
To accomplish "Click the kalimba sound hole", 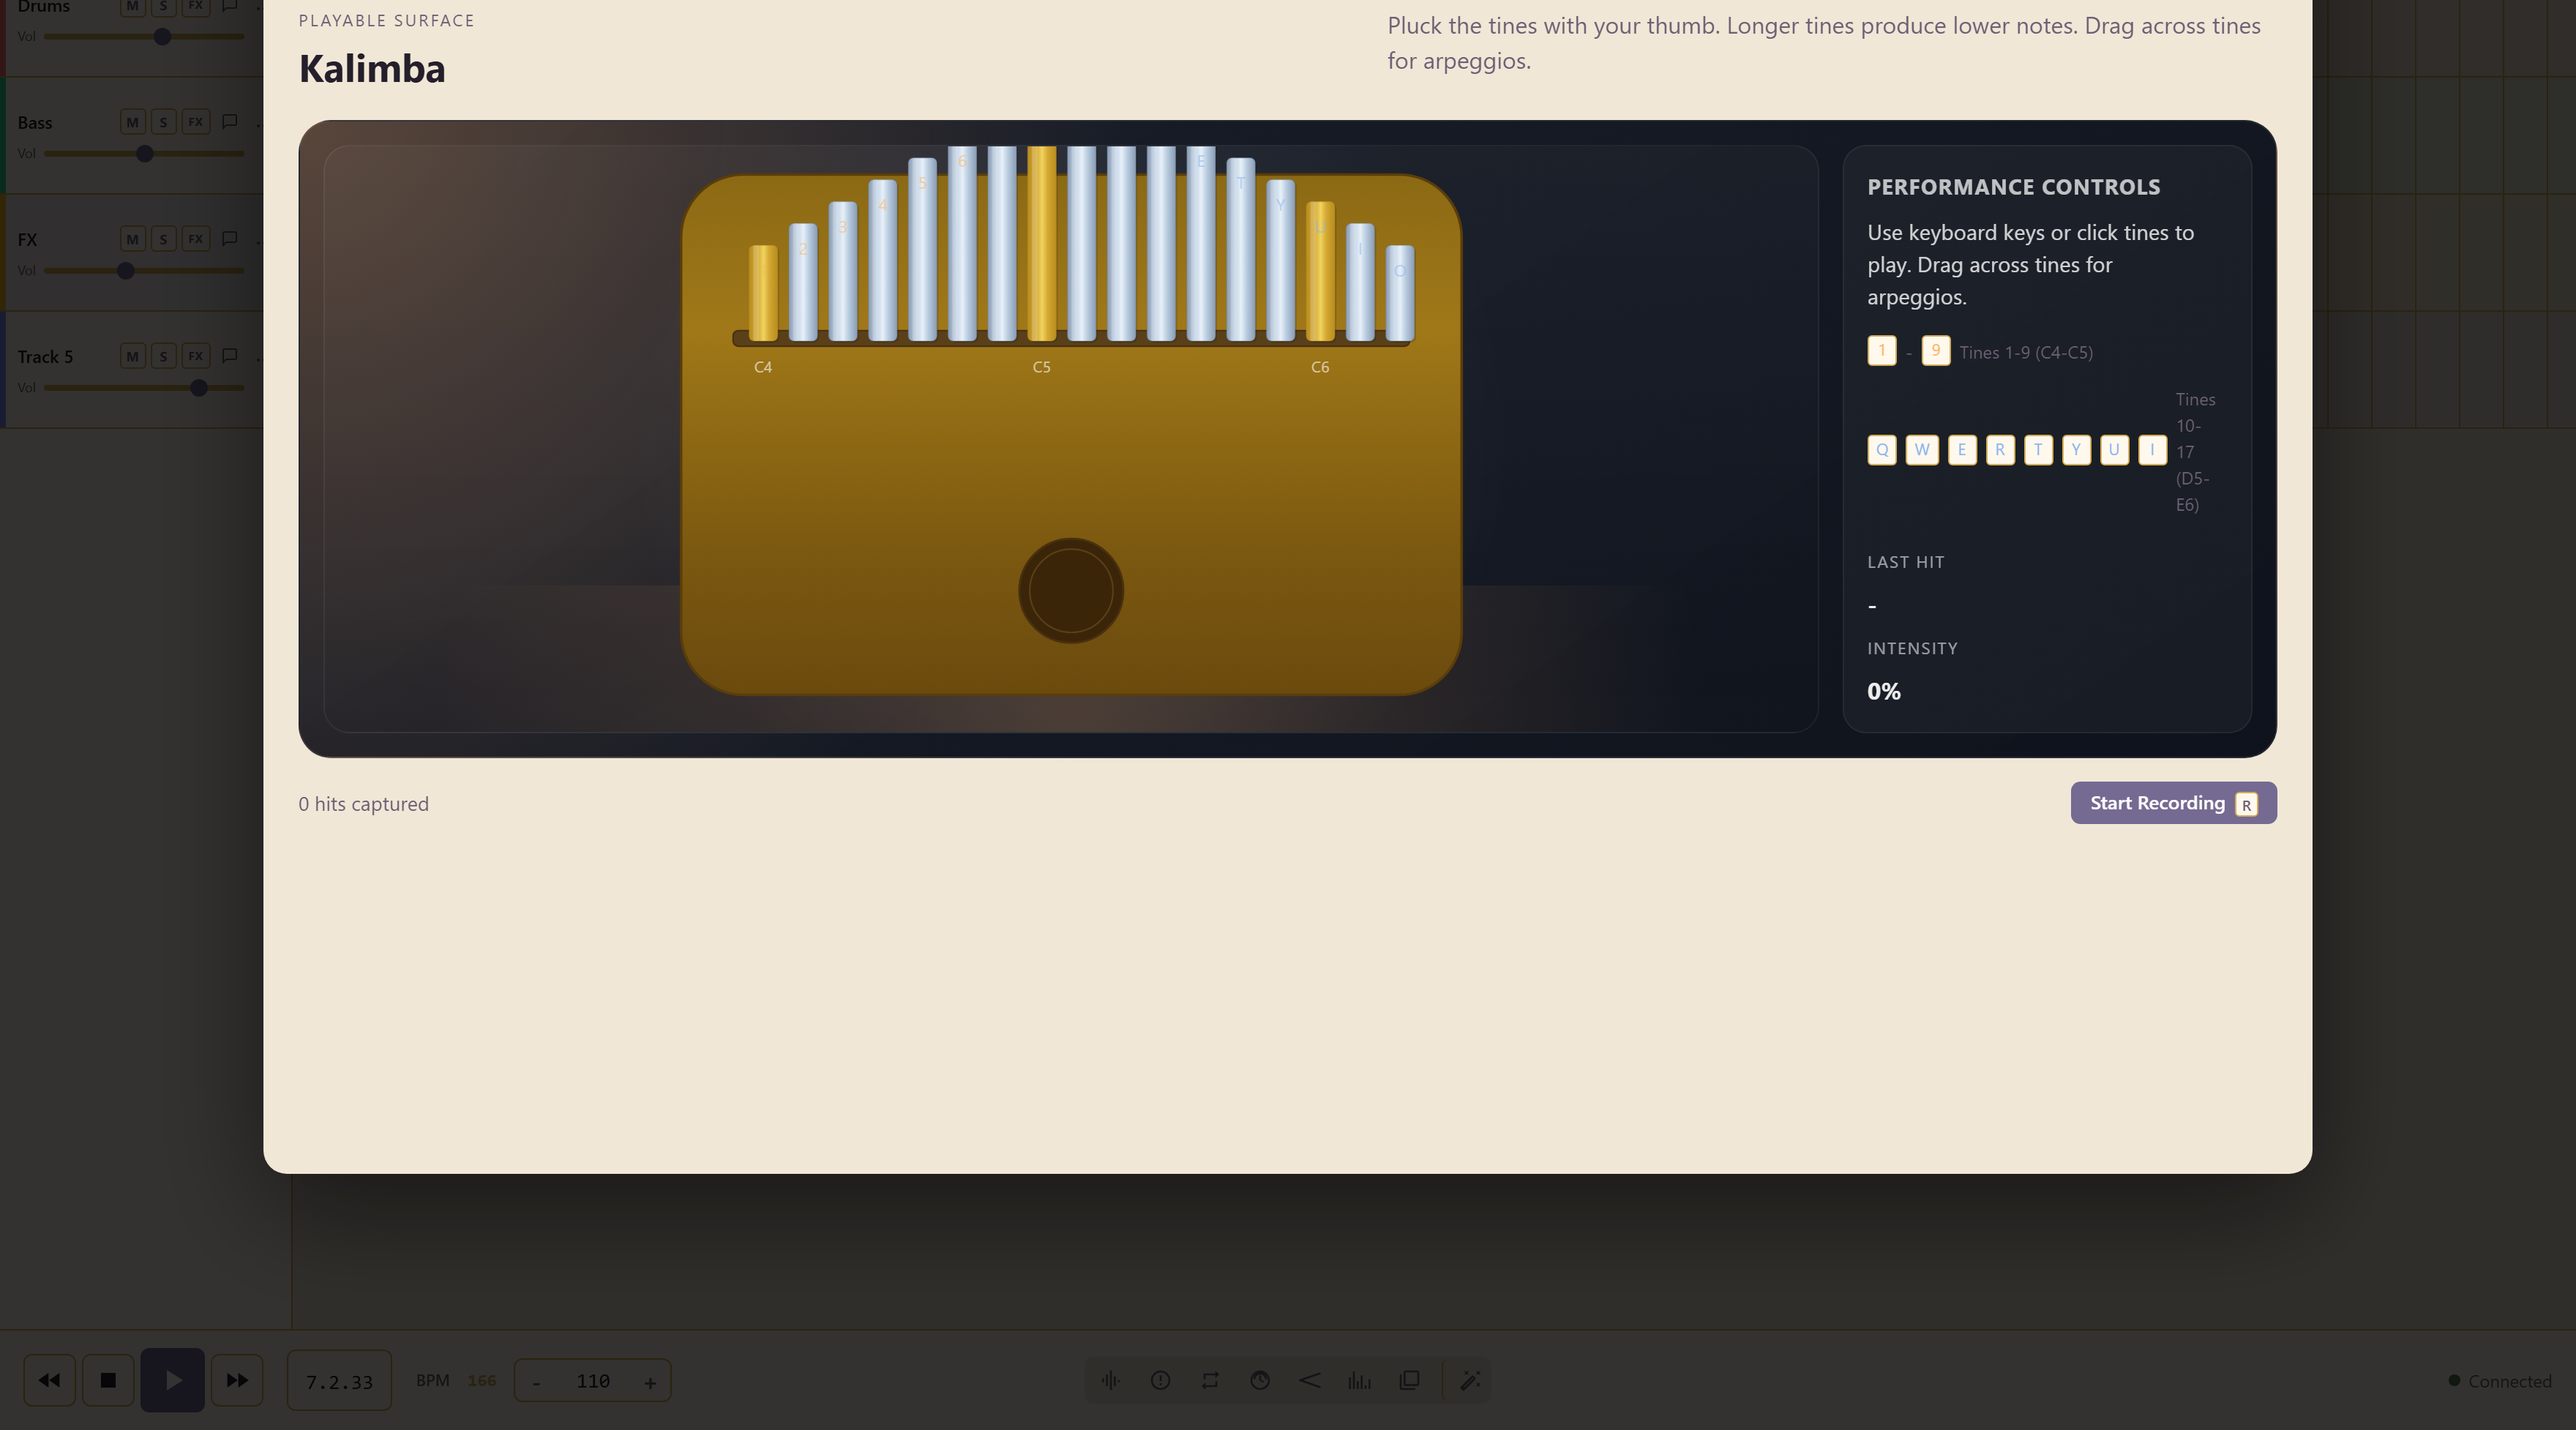I will (1071, 590).
